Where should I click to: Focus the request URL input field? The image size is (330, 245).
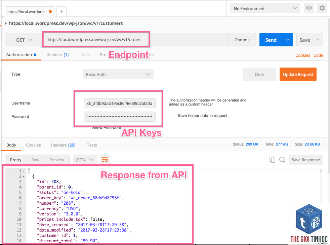pos(135,40)
